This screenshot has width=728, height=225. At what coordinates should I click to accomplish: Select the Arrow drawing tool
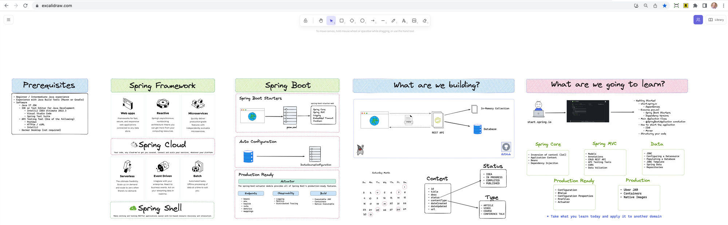coord(373,21)
